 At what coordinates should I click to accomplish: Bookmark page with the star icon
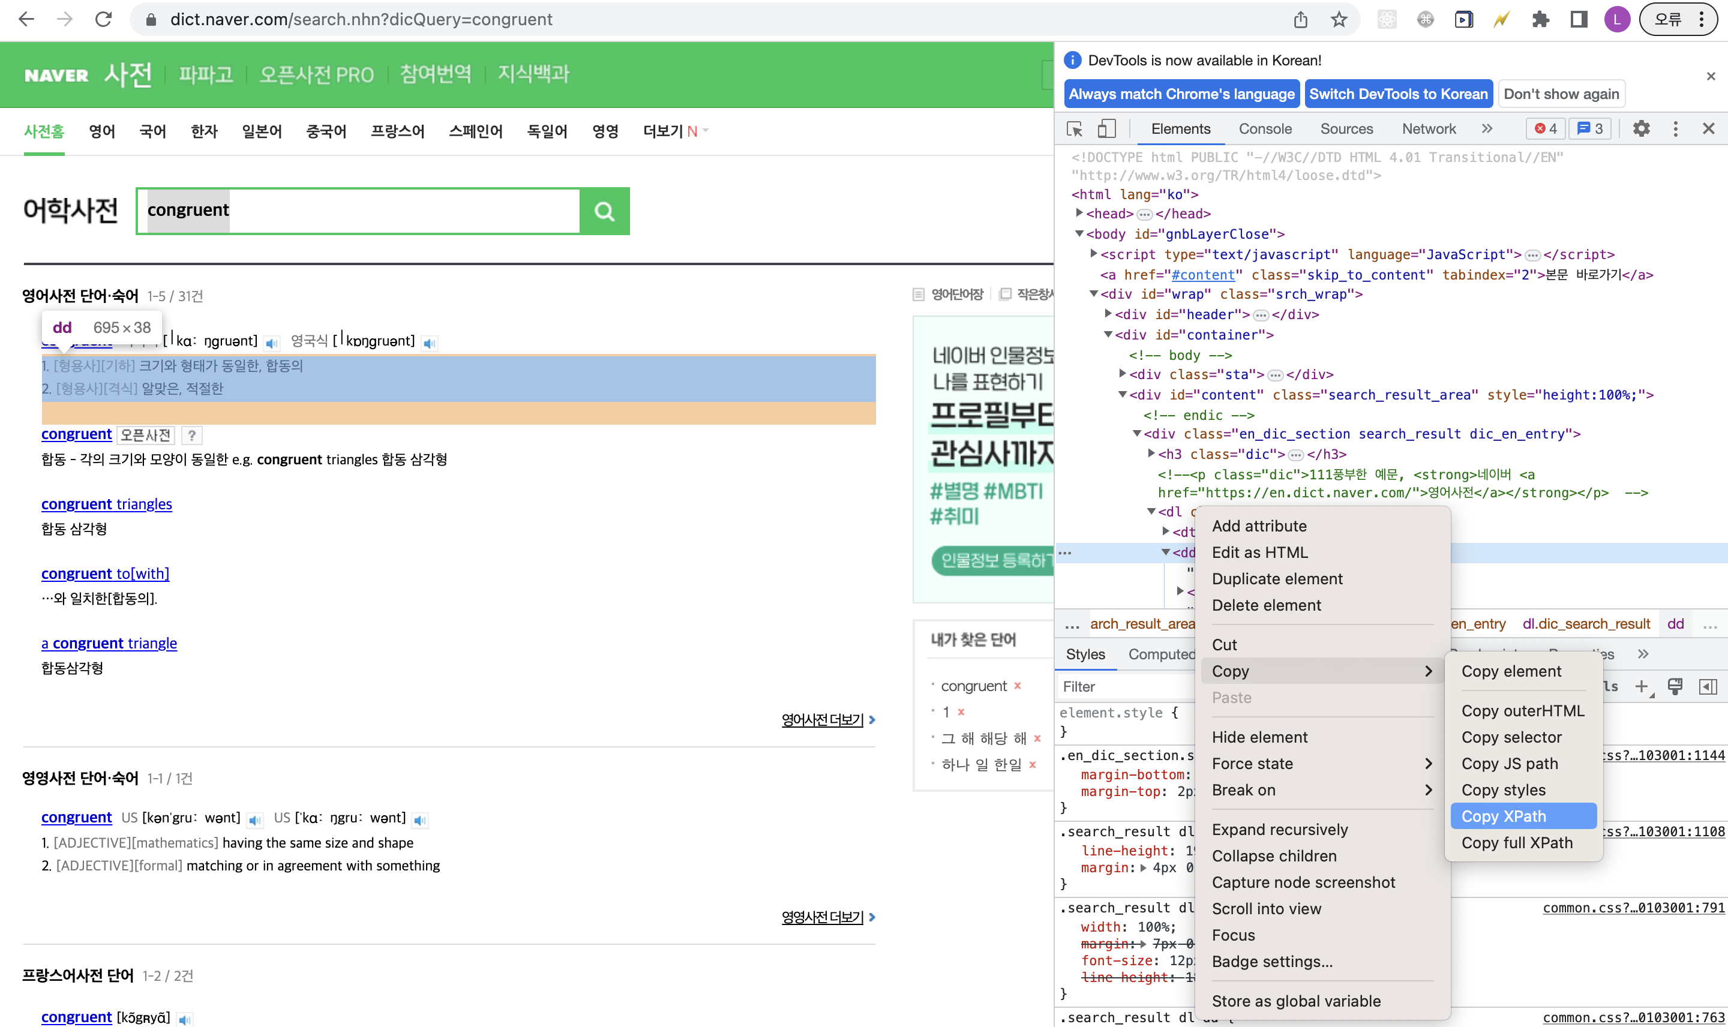pyautogui.click(x=1339, y=19)
